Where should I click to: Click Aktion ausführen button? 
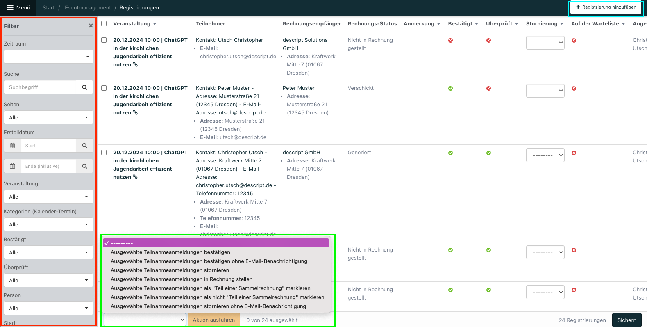(214, 320)
